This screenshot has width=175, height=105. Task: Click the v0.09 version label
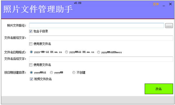pyautogui.click(x=78, y=3)
